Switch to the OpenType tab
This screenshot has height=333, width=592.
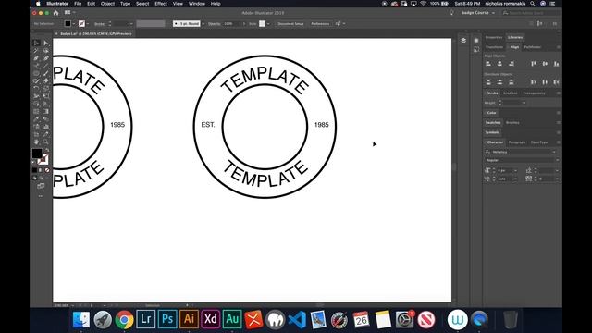[539, 142]
